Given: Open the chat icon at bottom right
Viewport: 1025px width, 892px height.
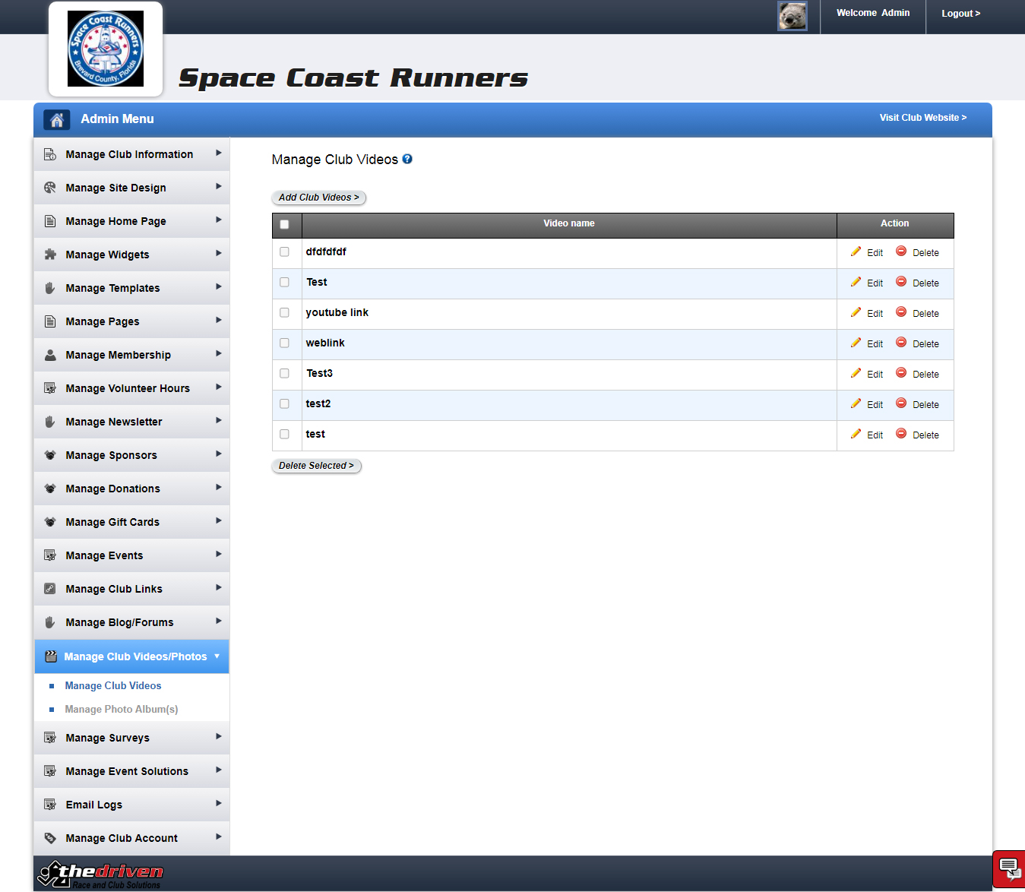Looking at the screenshot, I should tap(1008, 868).
